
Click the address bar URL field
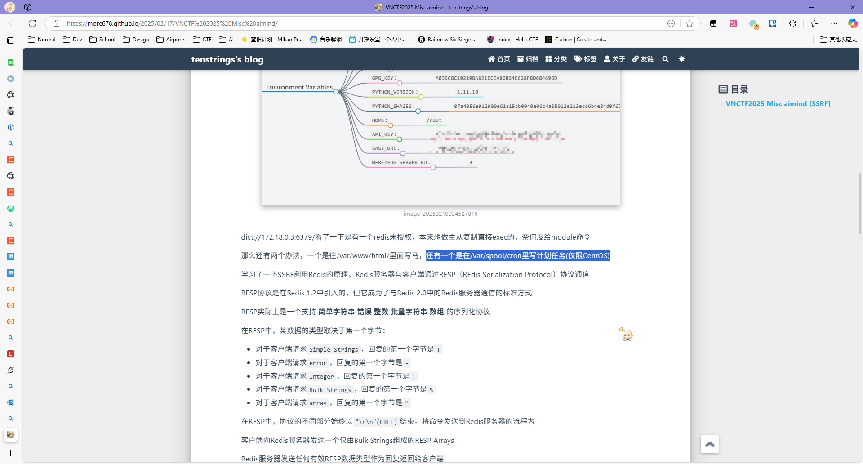tap(360, 23)
